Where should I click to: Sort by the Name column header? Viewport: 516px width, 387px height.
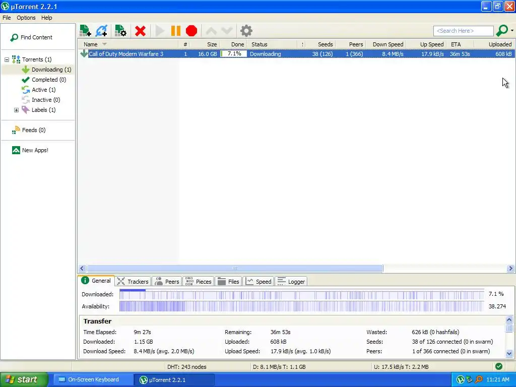[x=128, y=44]
